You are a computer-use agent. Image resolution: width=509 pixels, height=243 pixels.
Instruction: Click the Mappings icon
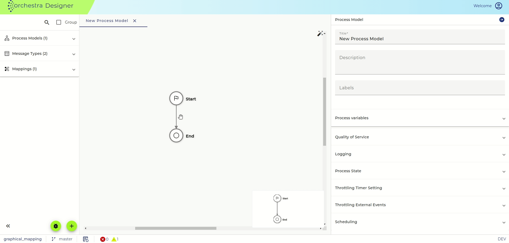coord(7,69)
